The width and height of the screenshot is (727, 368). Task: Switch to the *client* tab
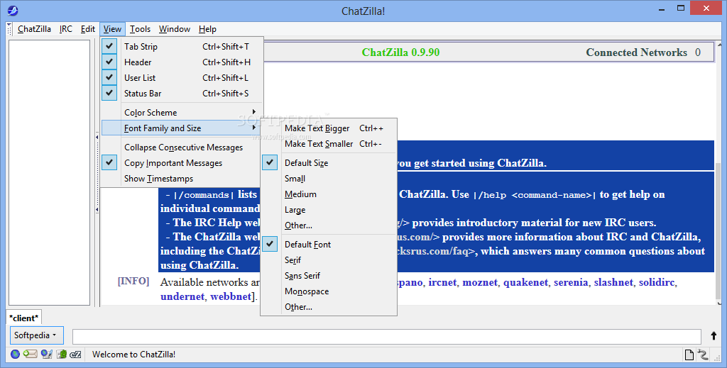[x=24, y=318]
